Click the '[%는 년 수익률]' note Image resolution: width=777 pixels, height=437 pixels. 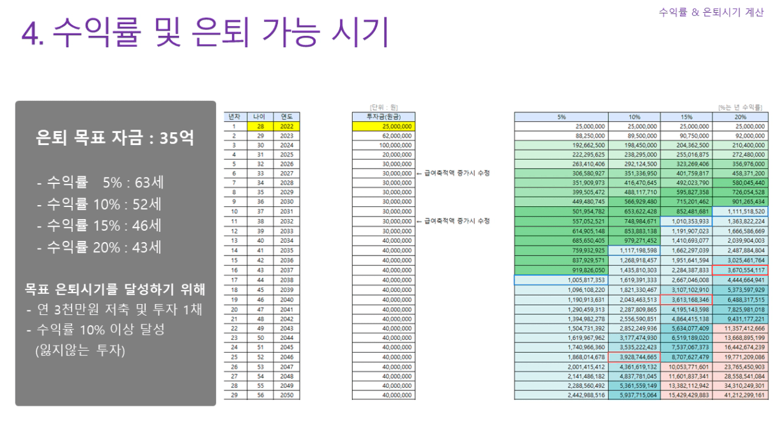coord(740,107)
